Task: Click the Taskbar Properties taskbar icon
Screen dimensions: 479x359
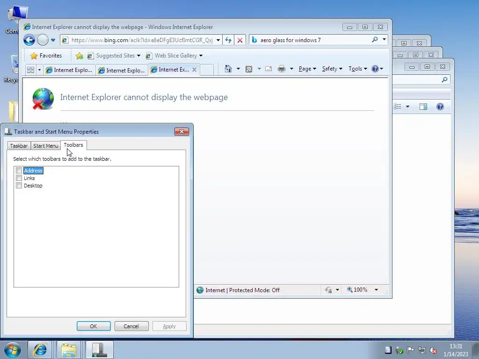Action: 100,350
